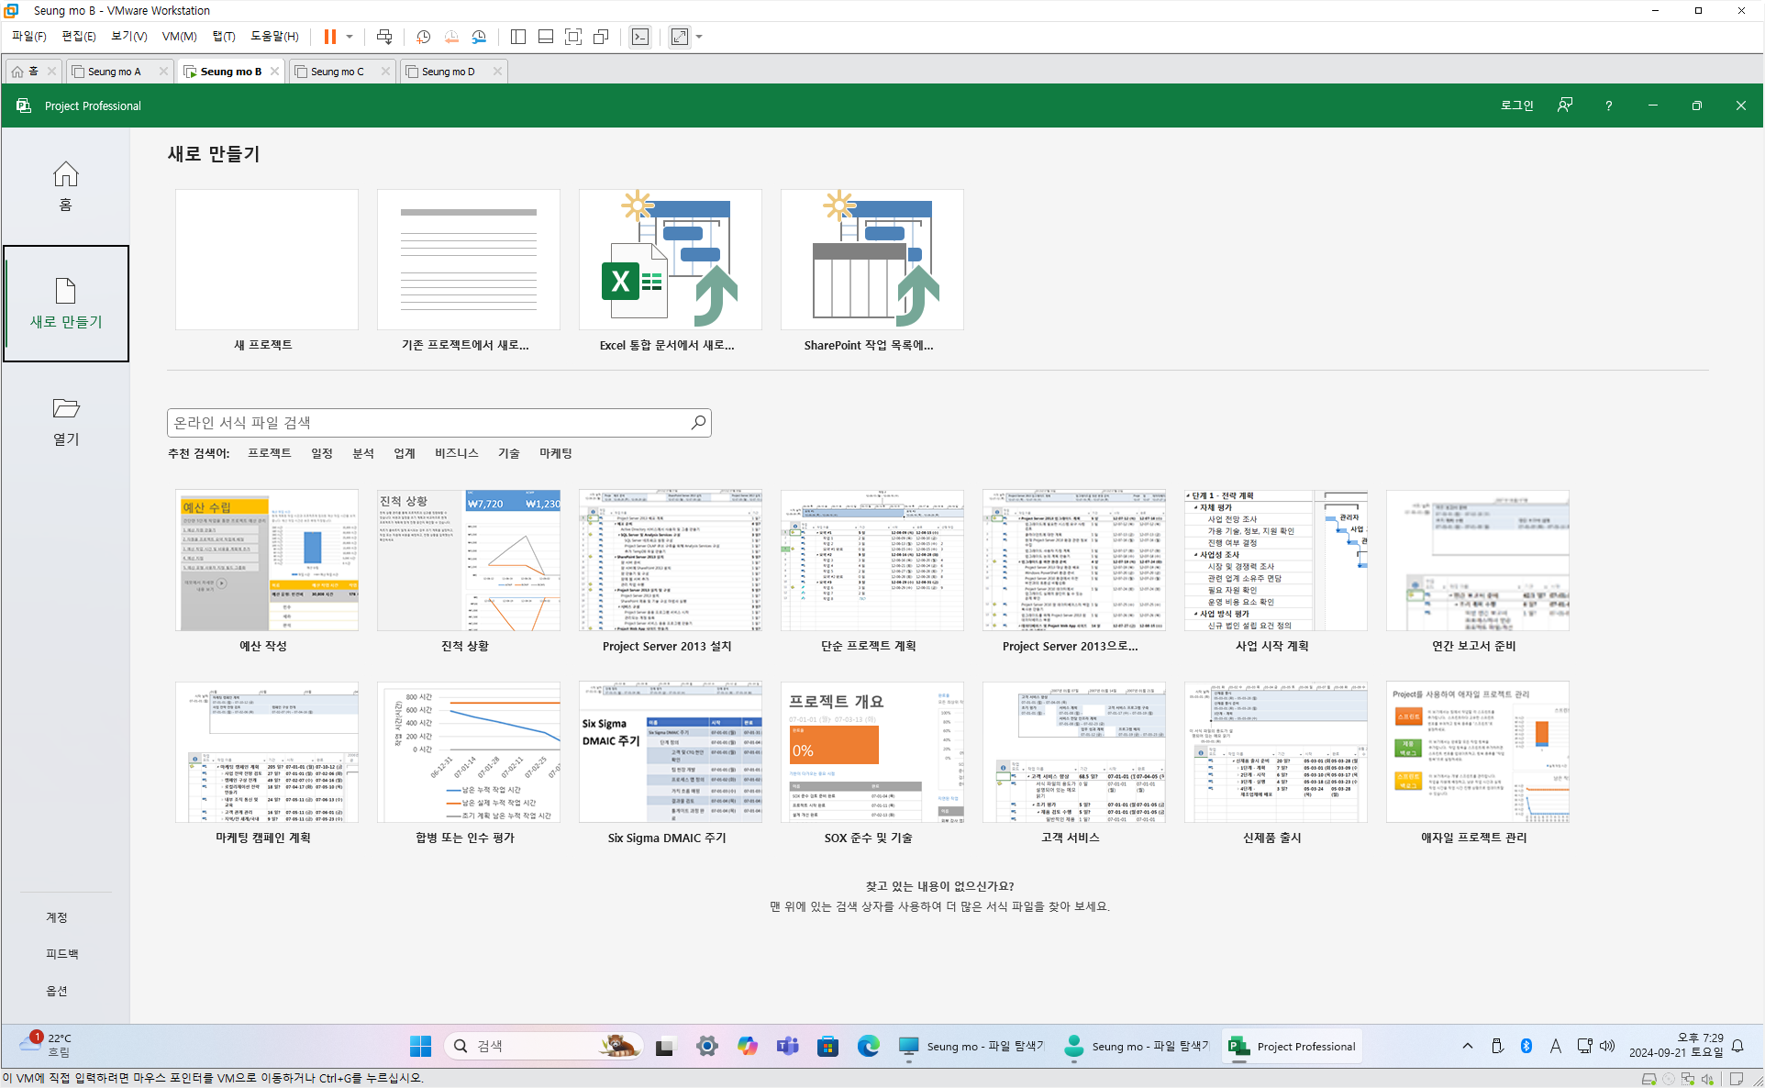Expand the fullscreen stretch dropdown arrow
1765x1088 pixels.
pyautogui.click(x=699, y=37)
